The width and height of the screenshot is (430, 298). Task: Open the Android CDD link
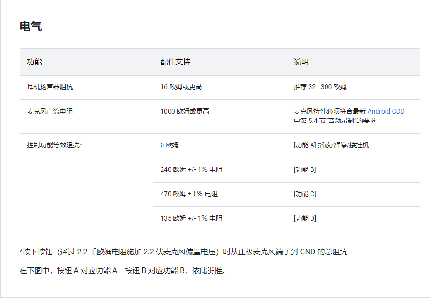tap(386, 111)
